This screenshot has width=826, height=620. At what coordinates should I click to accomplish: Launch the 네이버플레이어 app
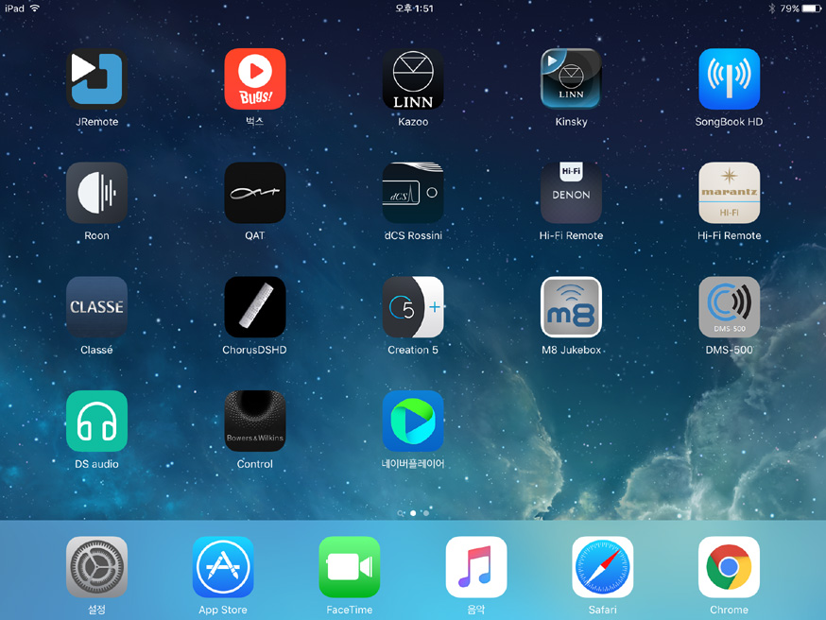coord(413,421)
